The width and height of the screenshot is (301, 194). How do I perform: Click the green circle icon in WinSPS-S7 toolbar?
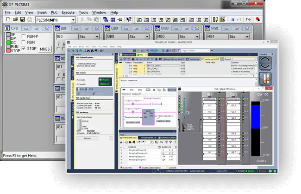coord(81,51)
